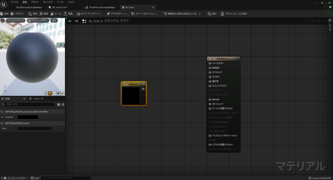The width and height of the screenshot is (333, 180).
Task: Open the ファイル menu
Action: pos(14,2)
